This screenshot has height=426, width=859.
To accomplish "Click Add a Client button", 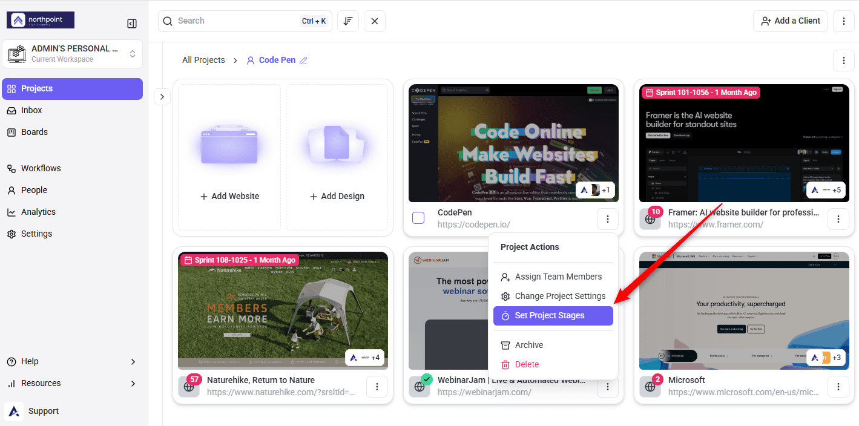I will (791, 21).
